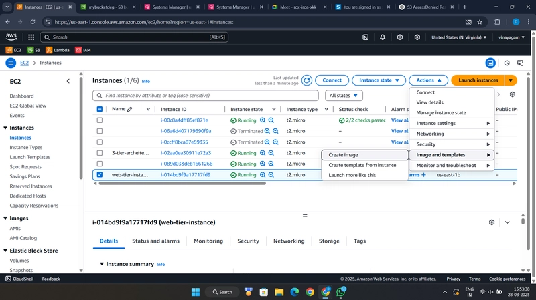This screenshot has width=536, height=300.
Task: Open WhatsApp on the taskbar
Action: point(341,292)
